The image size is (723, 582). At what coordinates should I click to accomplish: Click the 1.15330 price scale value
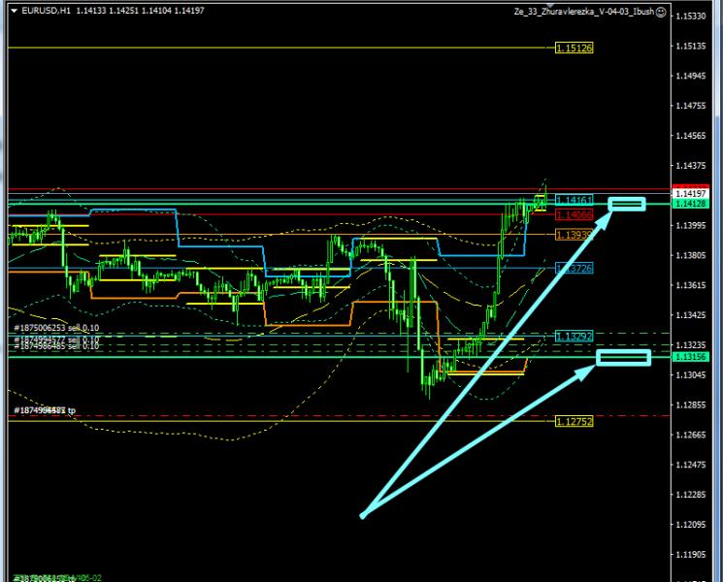tap(691, 16)
